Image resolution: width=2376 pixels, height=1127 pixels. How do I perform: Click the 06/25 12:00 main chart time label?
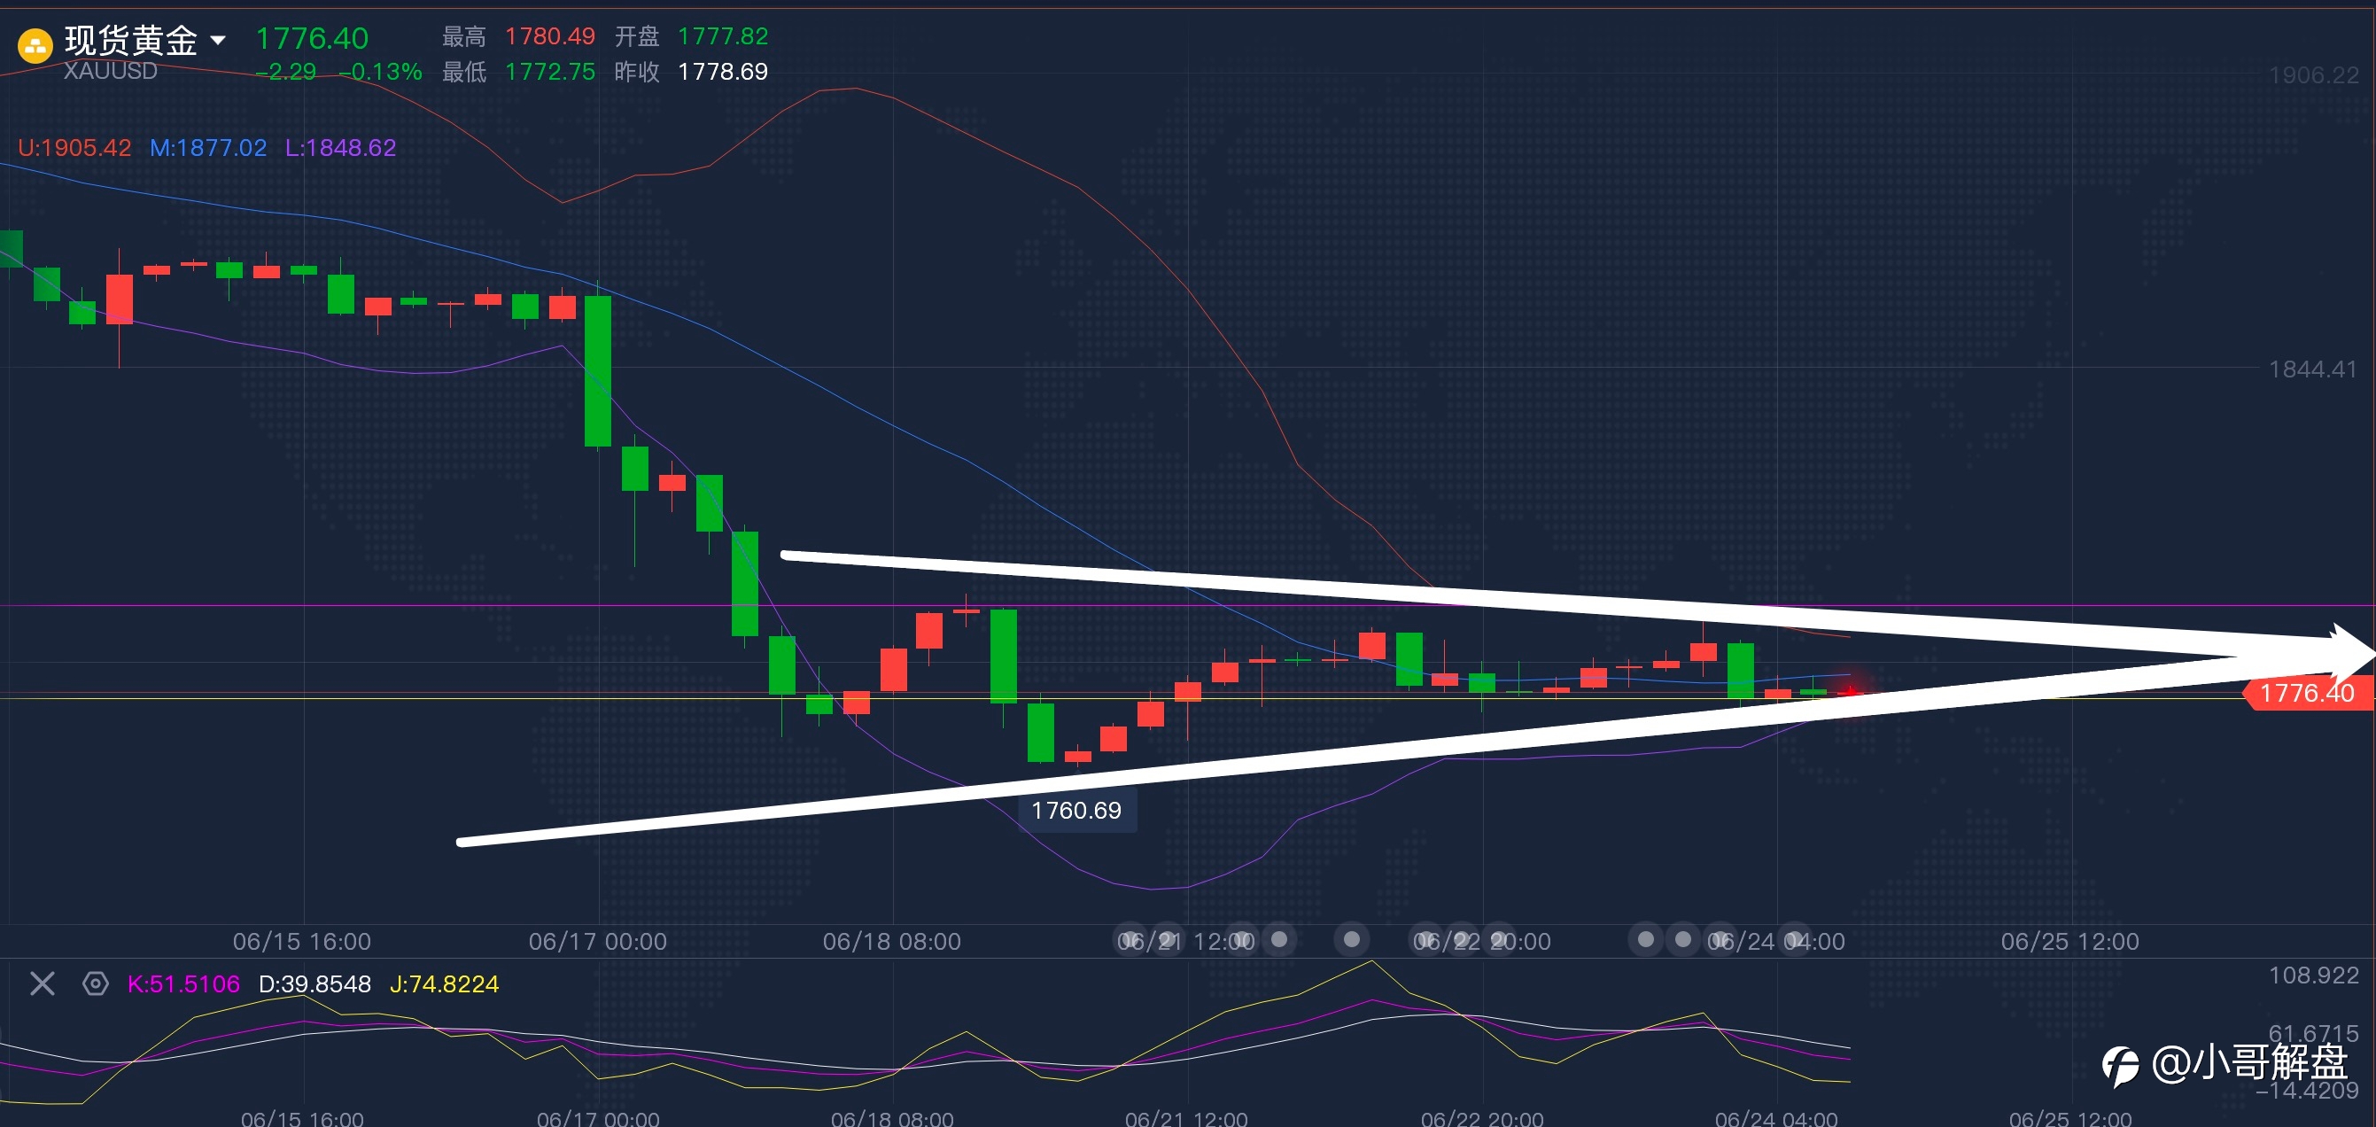pyautogui.click(x=2069, y=941)
